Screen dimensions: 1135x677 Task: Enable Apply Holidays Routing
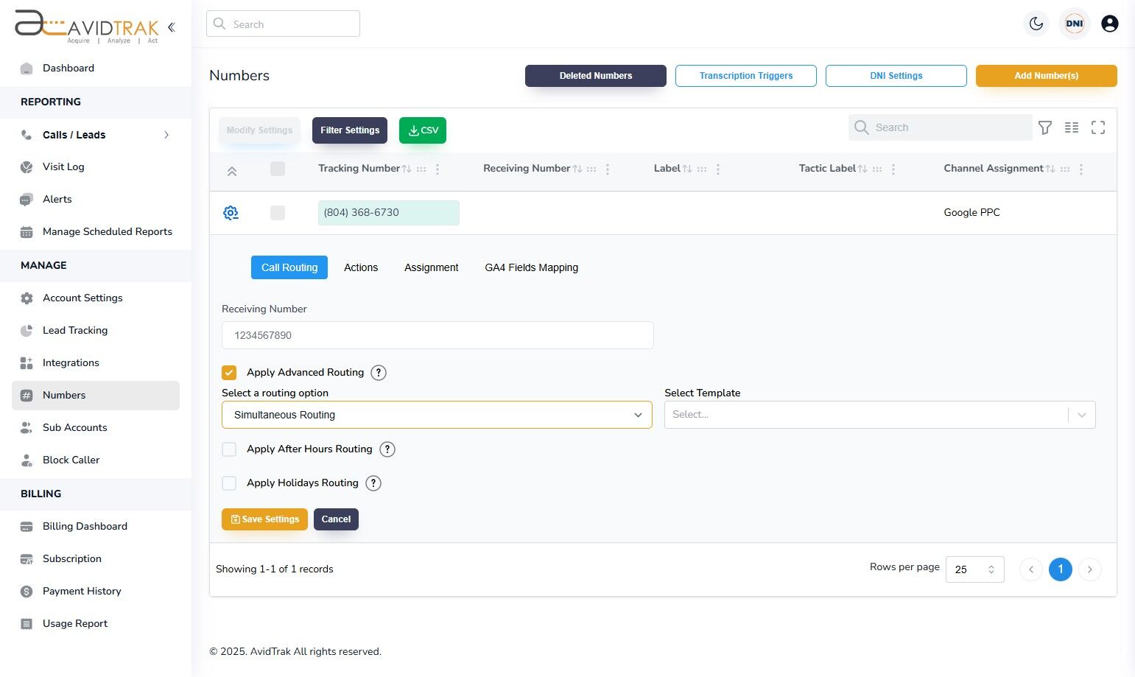(x=229, y=483)
